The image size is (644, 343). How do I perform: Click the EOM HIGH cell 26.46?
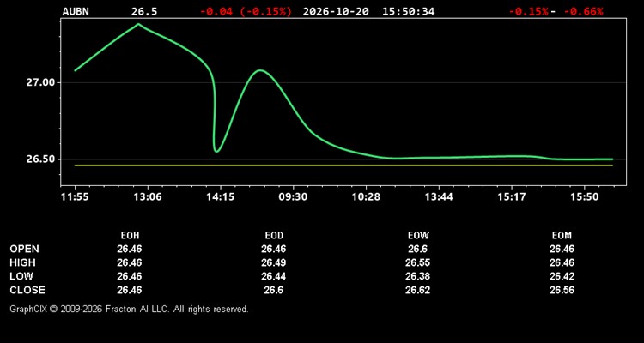click(x=562, y=262)
